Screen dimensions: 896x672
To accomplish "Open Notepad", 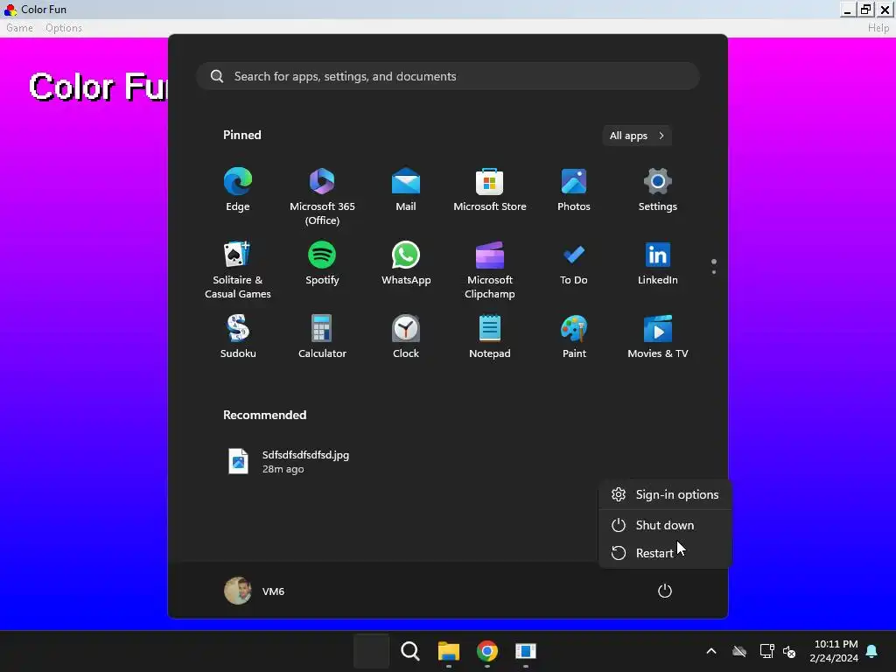I will tap(490, 337).
